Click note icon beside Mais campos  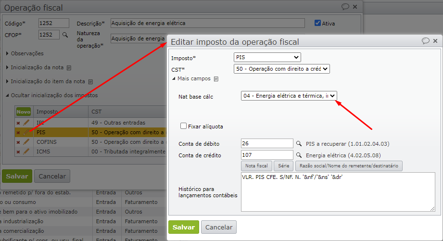(216, 79)
